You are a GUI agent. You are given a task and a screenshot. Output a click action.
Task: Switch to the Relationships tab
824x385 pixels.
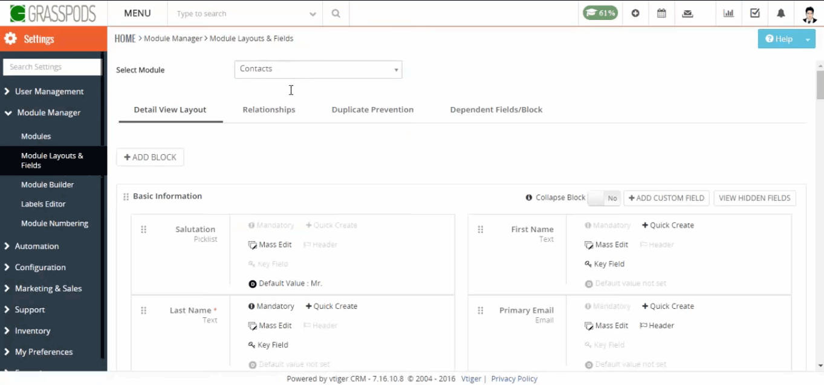(268, 109)
